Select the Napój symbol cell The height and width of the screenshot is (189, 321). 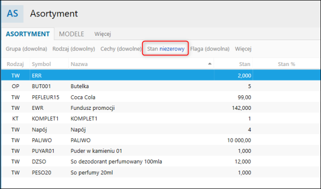40,130
